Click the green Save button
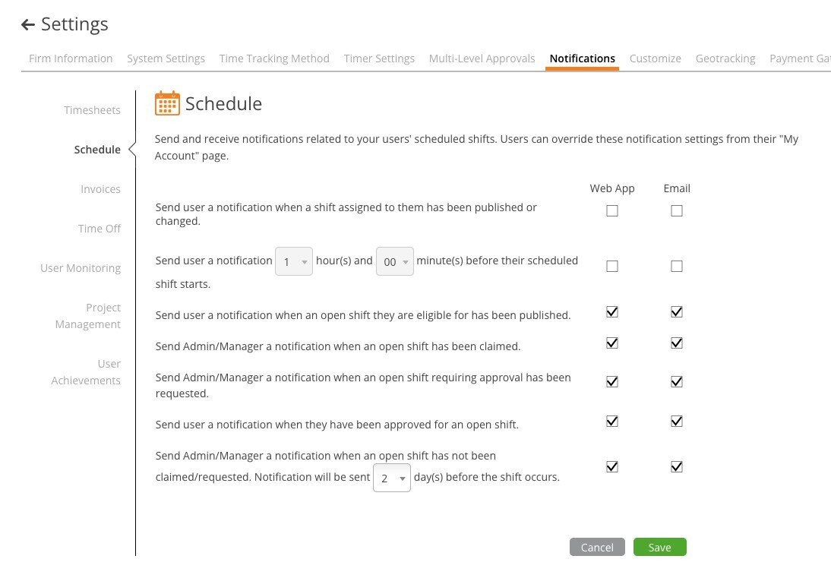The height and width of the screenshot is (578, 831). pyautogui.click(x=660, y=548)
